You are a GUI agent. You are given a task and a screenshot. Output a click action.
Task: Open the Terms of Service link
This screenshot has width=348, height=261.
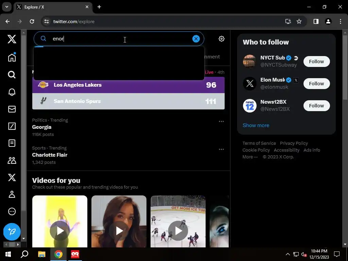coord(259,143)
